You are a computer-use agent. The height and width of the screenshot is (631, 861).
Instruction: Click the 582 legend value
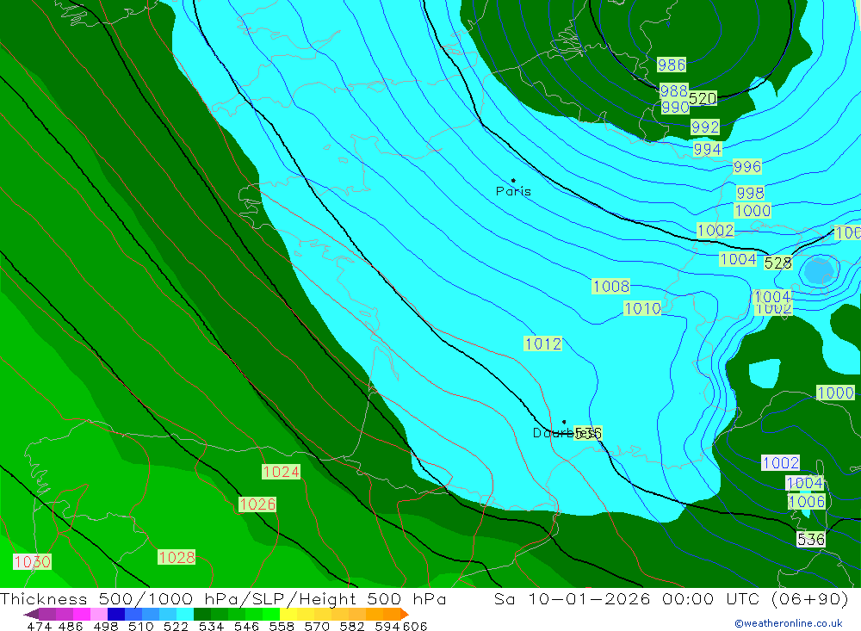pyautogui.click(x=352, y=626)
